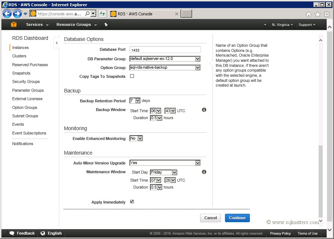This screenshot has width=334, height=239.
Task: Open the account dropdown caret in navbar
Action: tap(265, 25)
